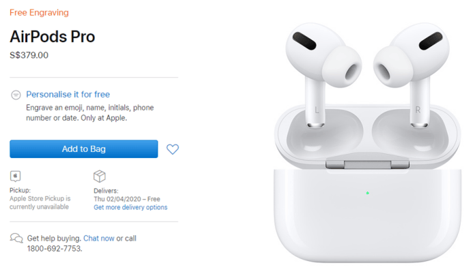
Task: Open Personalise it for free link
Action: pos(68,95)
